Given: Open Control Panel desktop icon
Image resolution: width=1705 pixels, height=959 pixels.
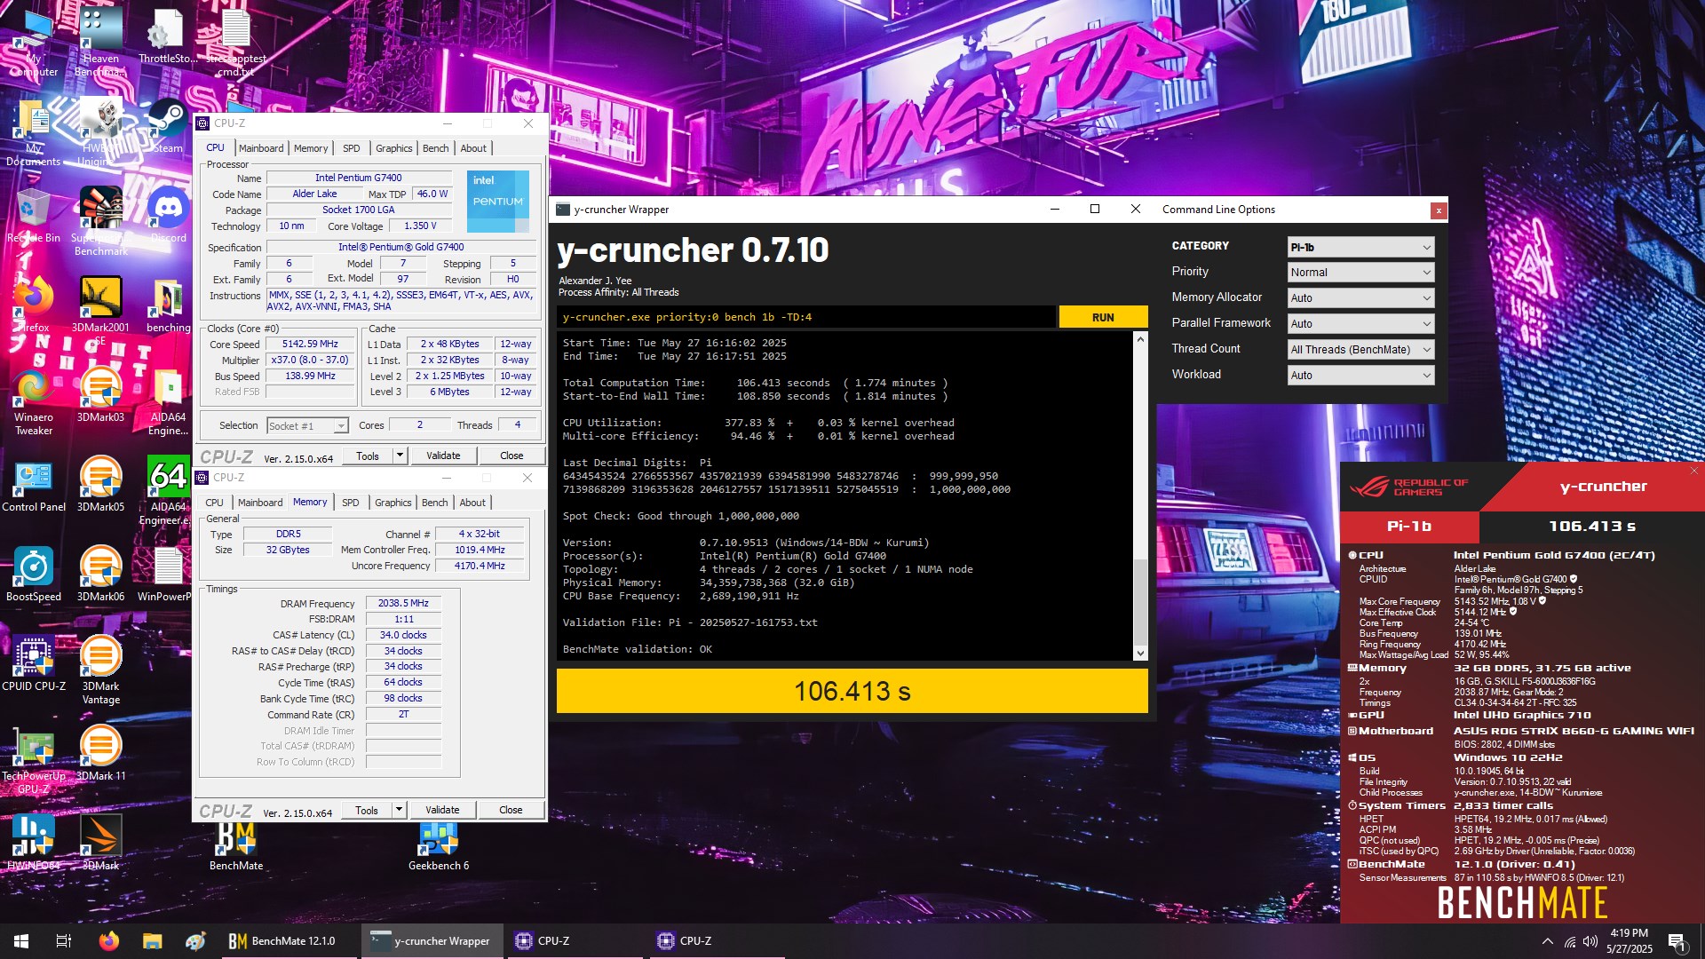Looking at the screenshot, I should coord(34,485).
